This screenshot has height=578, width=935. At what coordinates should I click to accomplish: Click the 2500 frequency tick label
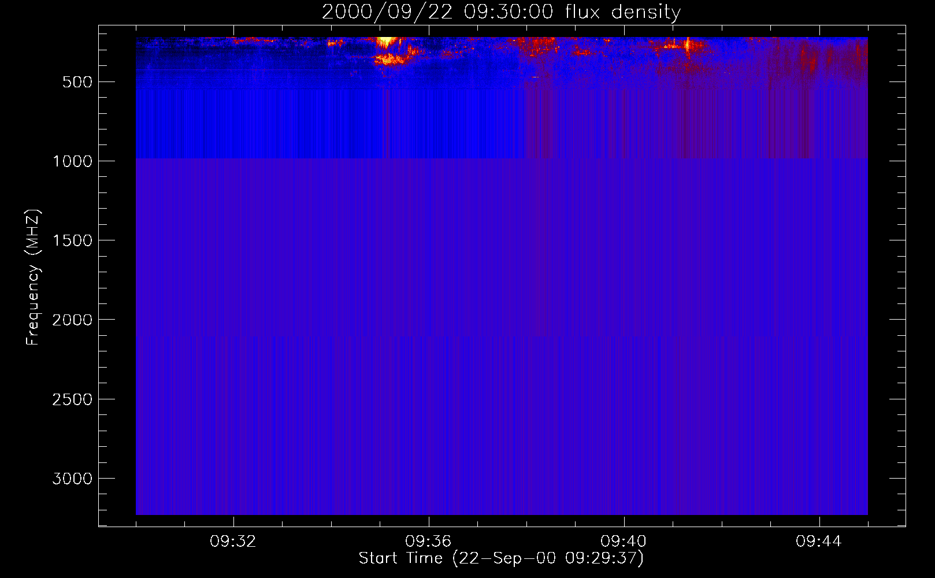point(72,399)
